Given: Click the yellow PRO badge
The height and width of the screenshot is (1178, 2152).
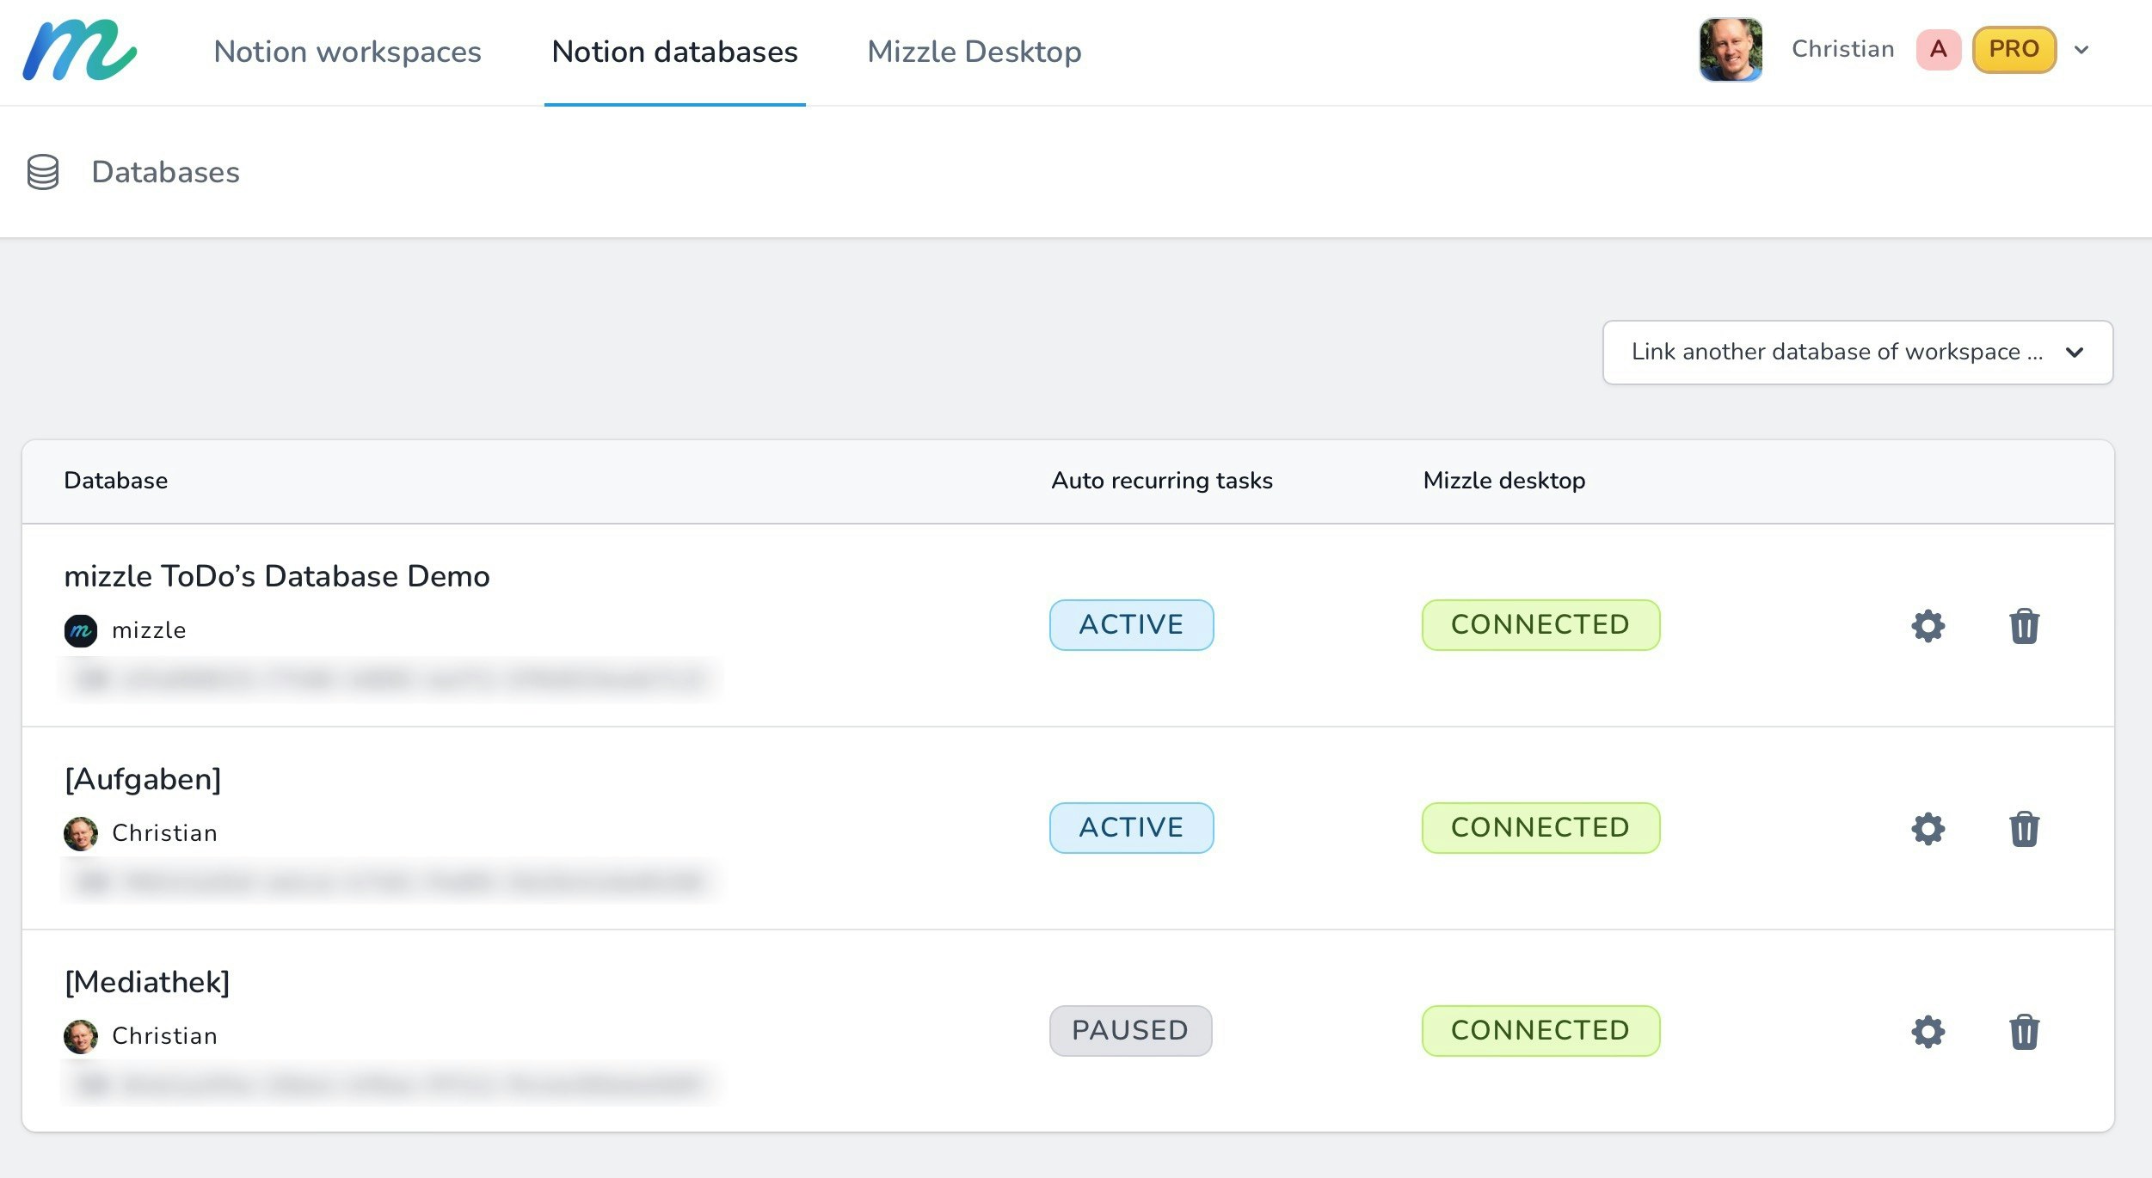Looking at the screenshot, I should pyautogui.click(x=2014, y=49).
